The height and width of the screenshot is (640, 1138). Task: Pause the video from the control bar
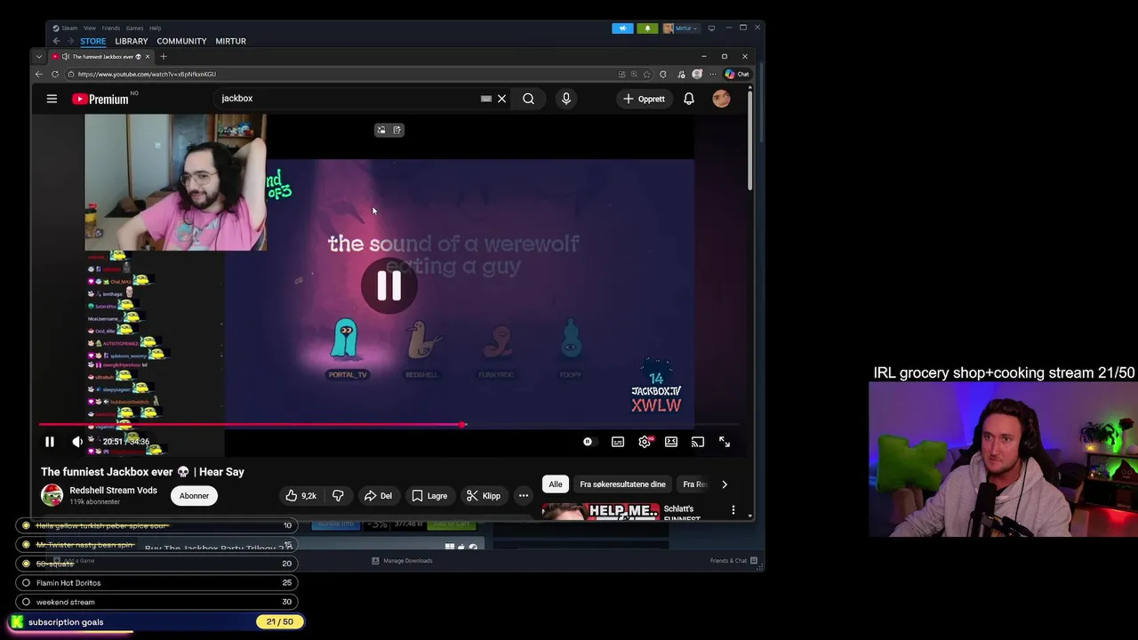[x=50, y=442]
